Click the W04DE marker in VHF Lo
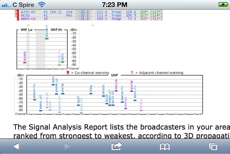The width and height of the screenshot is (230, 154). (x=25, y=63)
